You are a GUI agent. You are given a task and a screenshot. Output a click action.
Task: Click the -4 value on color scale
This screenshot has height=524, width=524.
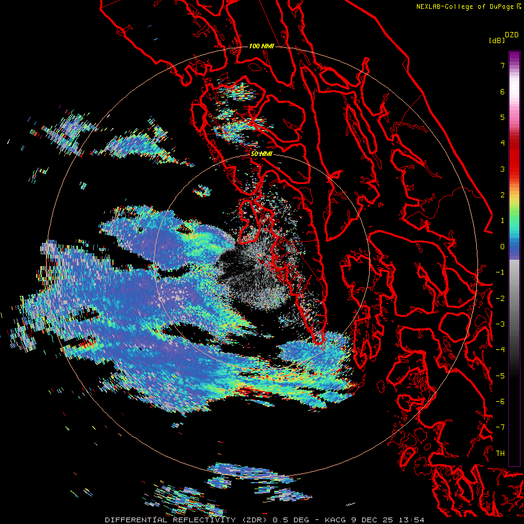[500, 350]
